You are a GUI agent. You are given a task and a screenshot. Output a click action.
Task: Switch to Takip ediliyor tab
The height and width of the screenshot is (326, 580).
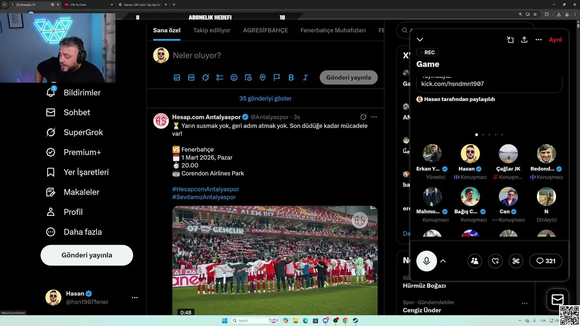tap(212, 30)
